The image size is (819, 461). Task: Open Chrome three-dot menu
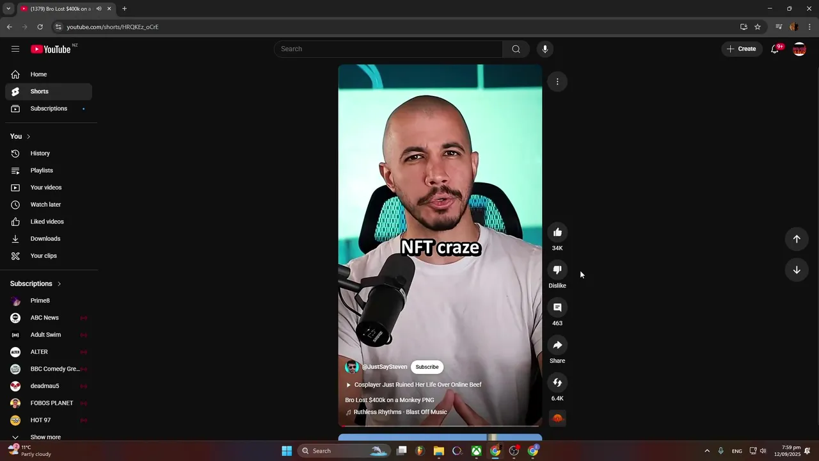pyautogui.click(x=809, y=27)
